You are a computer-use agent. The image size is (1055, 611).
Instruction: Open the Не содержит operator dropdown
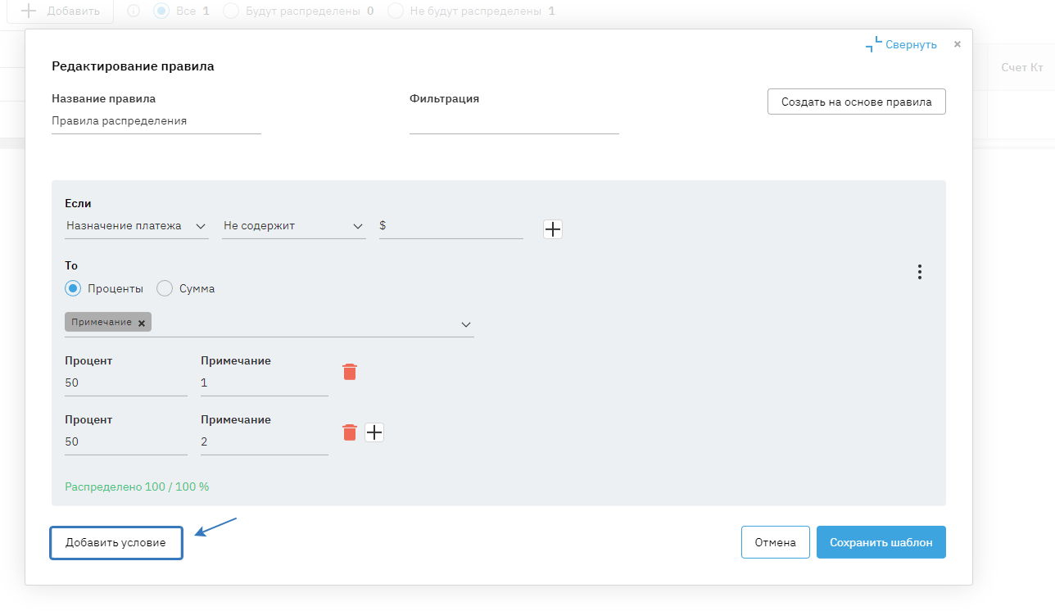coord(293,226)
